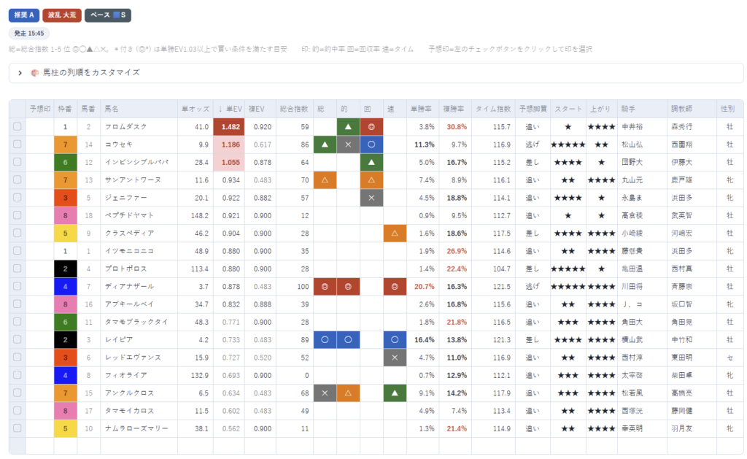Tick the checkbox for フロムダスク
The height and width of the screenshot is (459, 747).
point(18,126)
